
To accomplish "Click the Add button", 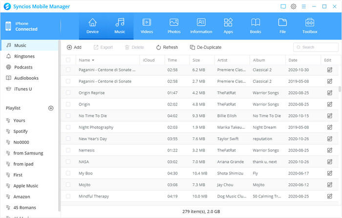I will tap(74, 47).
